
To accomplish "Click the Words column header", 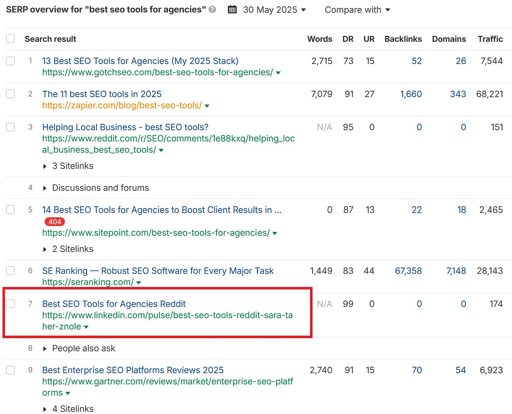I will coord(320,39).
